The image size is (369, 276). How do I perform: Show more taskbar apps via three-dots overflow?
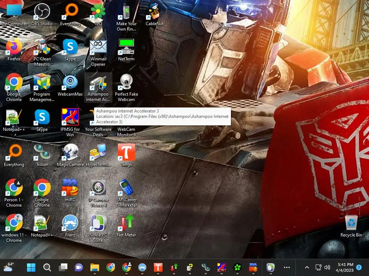pos(286,267)
